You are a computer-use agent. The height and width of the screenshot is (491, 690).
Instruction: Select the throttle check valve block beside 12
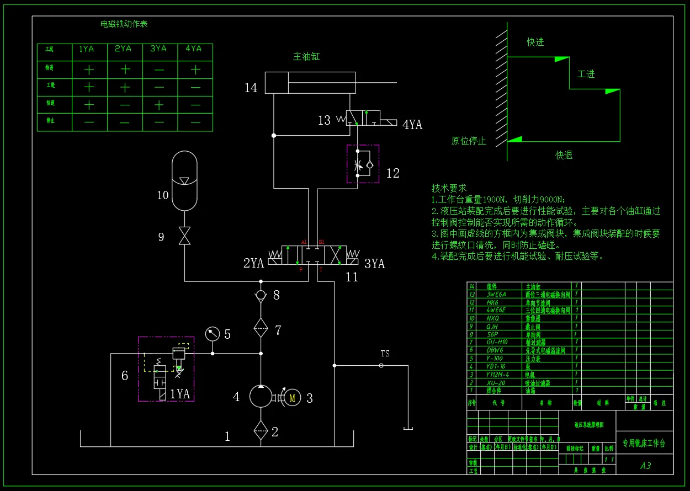[x=363, y=164]
